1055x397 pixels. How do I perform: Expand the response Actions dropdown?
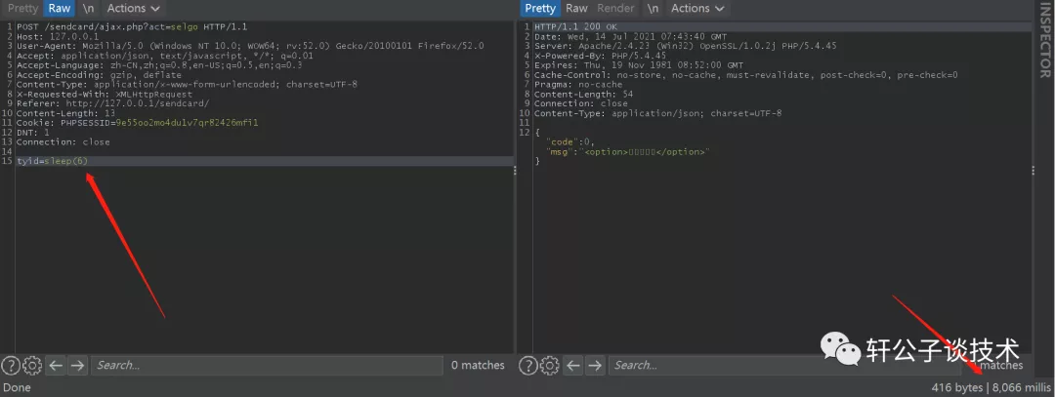pos(697,9)
